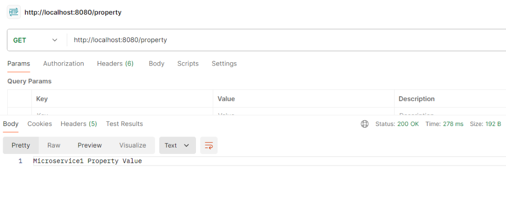Open the GET method dropdown
The width and height of the screenshot is (506, 213).
pyautogui.click(x=35, y=40)
